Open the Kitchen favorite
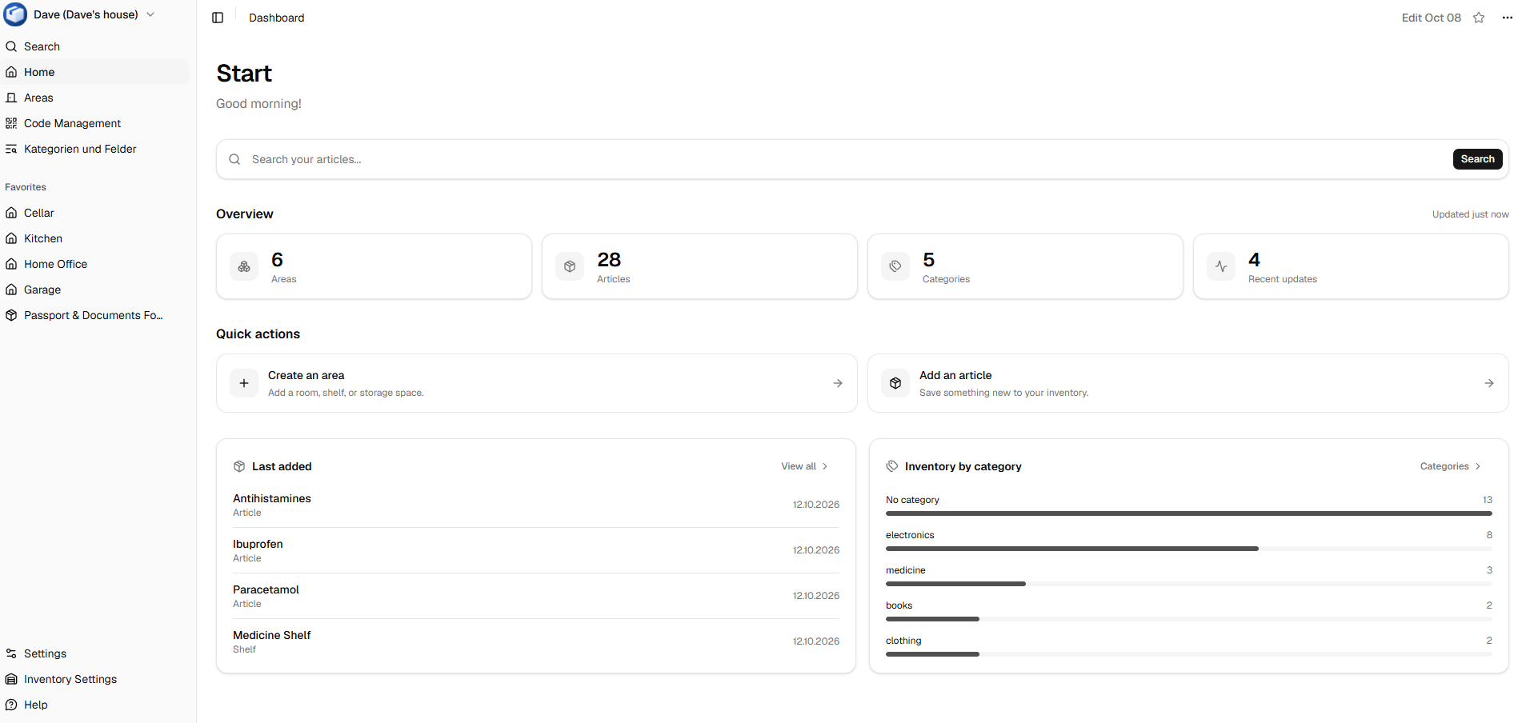Viewport: 1518px width, 723px height. tap(96, 238)
